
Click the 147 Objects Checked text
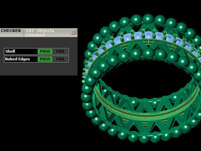(x=40, y=33)
